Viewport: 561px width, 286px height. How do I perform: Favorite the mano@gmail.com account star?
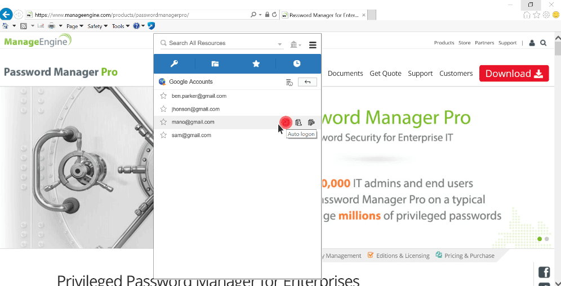pyautogui.click(x=163, y=122)
